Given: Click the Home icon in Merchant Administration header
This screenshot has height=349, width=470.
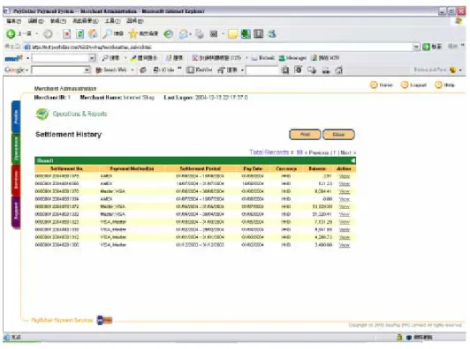Looking at the screenshot, I should [x=374, y=85].
